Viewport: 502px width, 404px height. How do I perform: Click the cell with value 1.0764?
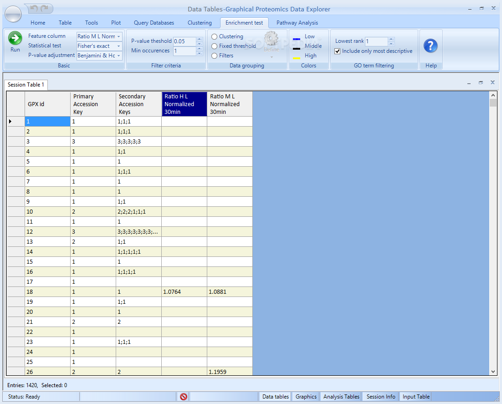[x=184, y=291]
